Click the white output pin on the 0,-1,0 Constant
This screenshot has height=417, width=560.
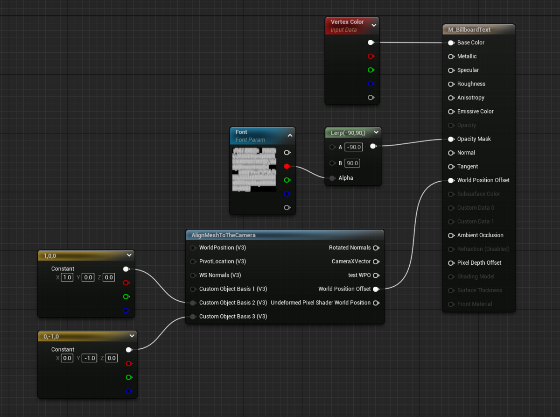coord(129,349)
